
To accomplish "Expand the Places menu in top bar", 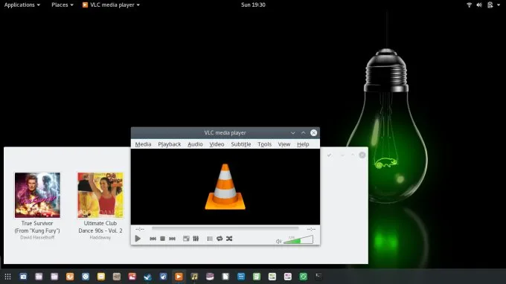I will (x=63, y=5).
